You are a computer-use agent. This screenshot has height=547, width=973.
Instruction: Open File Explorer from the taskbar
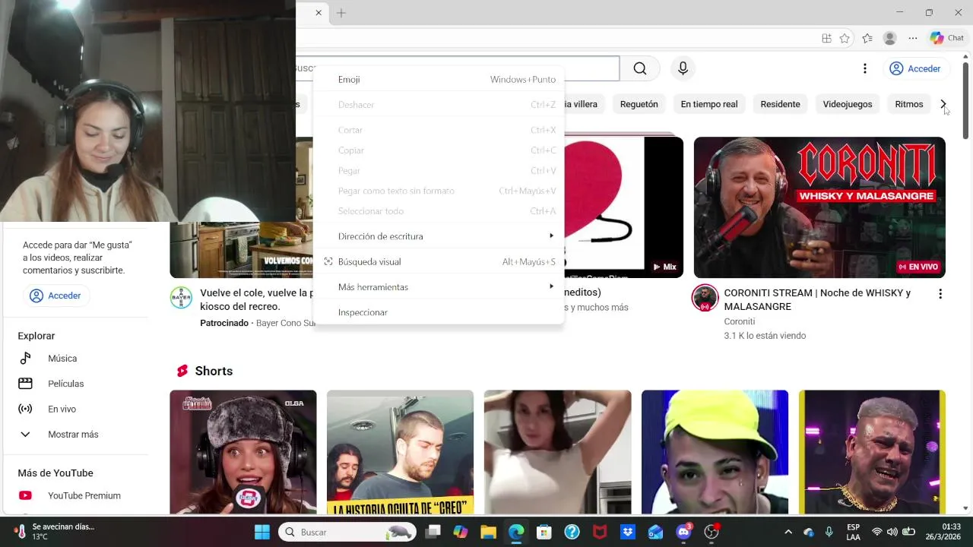(488, 532)
